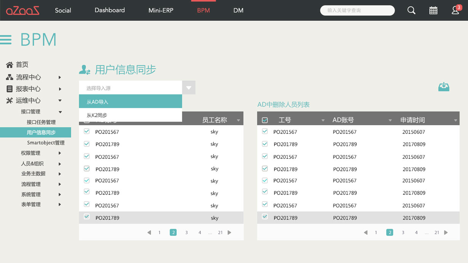Screen dimensions: 468x263
Task: Uncheck first PO201567 row in left table
Action: [86, 131]
